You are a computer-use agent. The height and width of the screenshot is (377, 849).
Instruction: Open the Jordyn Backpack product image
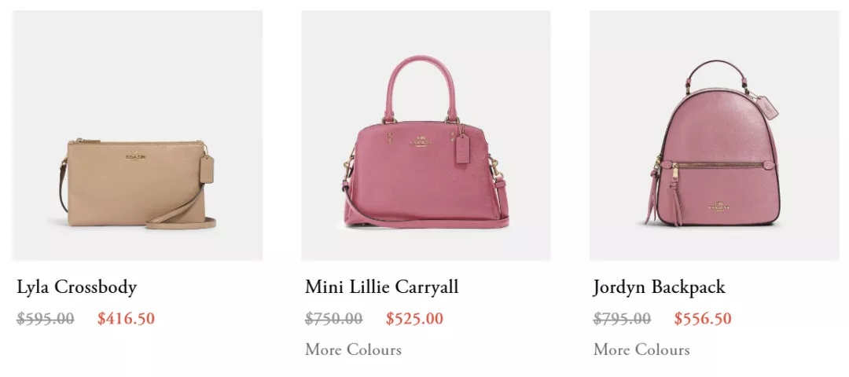pyautogui.click(x=714, y=135)
